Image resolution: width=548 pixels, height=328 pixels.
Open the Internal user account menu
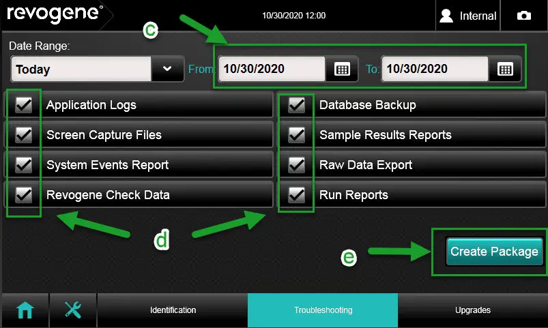(468, 16)
